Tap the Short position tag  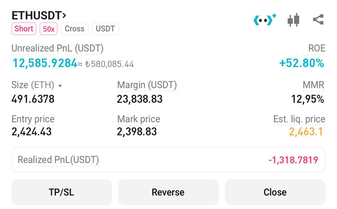(24, 29)
